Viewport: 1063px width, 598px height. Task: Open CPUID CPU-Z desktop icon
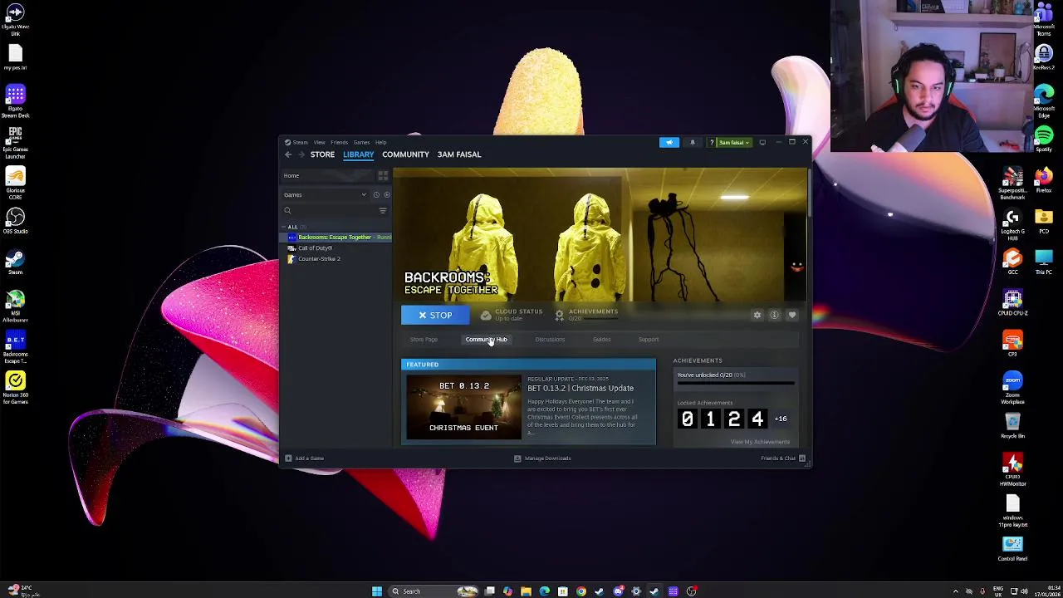click(1012, 302)
